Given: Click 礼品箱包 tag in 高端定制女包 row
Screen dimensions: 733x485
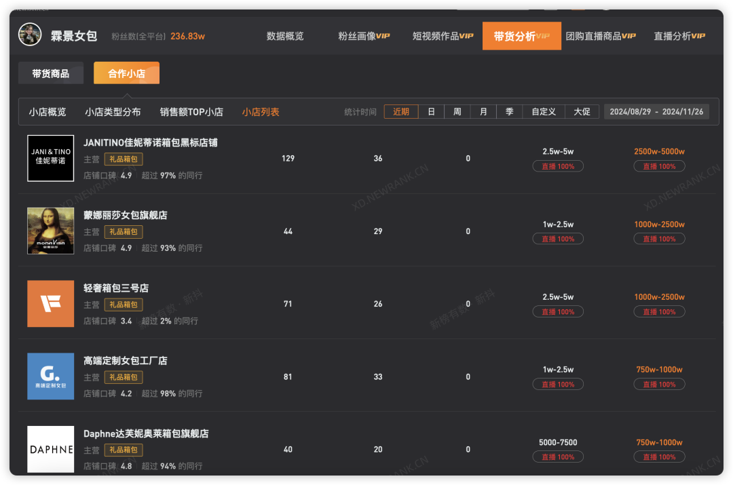Looking at the screenshot, I should pos(124,377).
